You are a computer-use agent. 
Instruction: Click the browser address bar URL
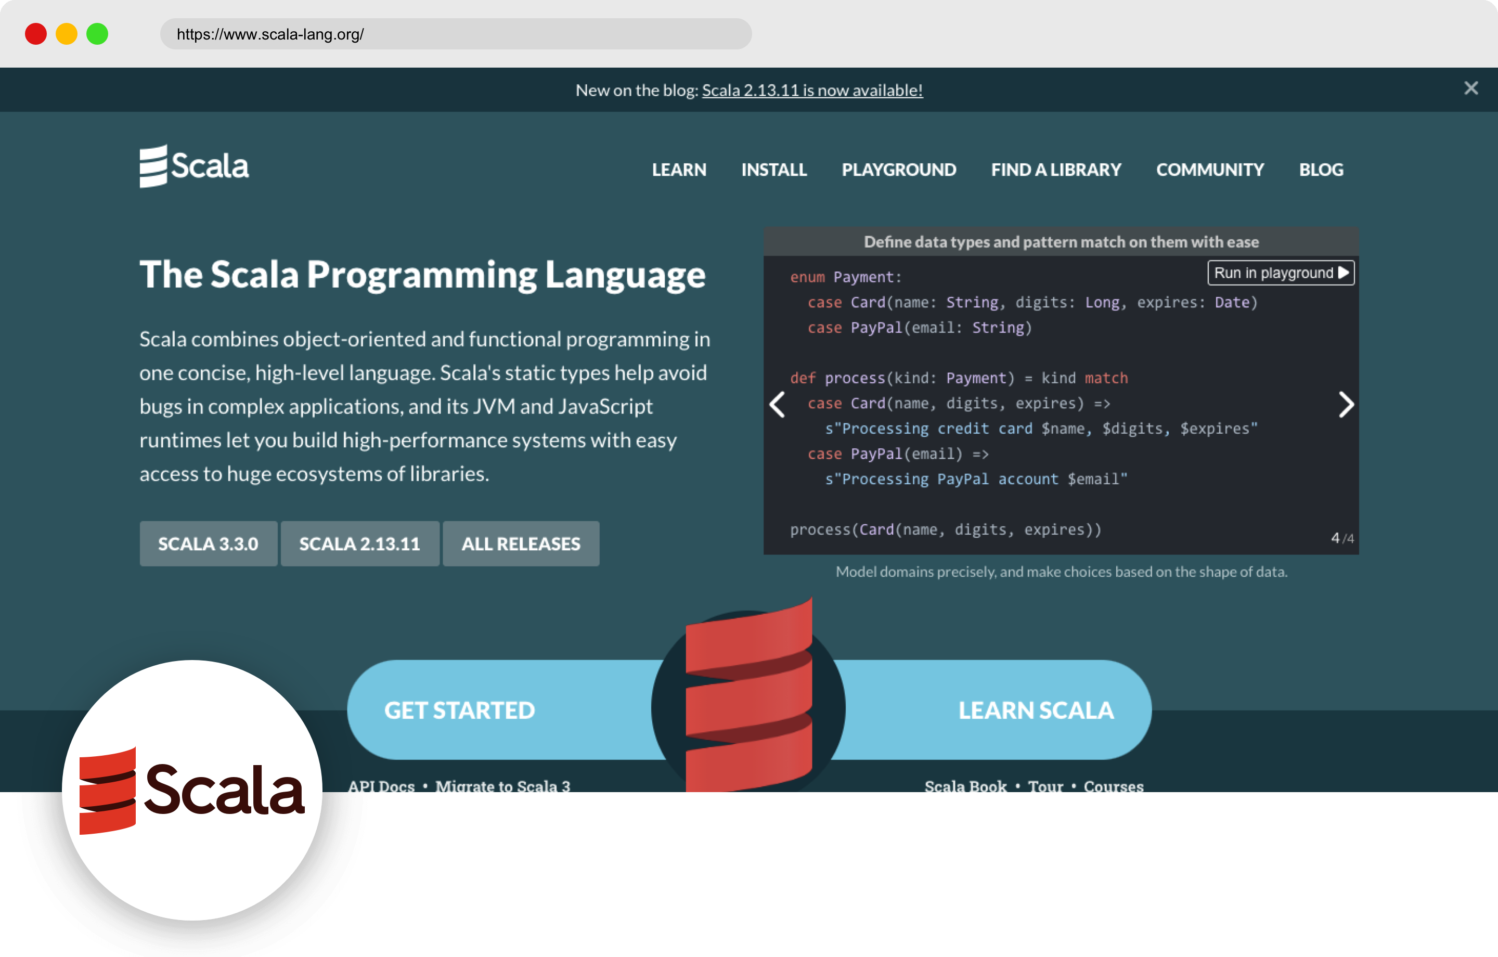point(456,34)
